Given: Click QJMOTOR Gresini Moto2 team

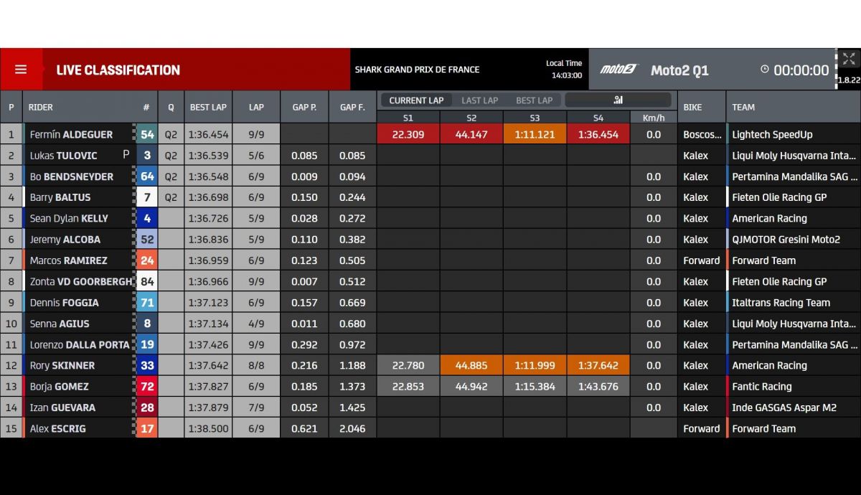Looking at the screenshot, I should tap(786, 240).
